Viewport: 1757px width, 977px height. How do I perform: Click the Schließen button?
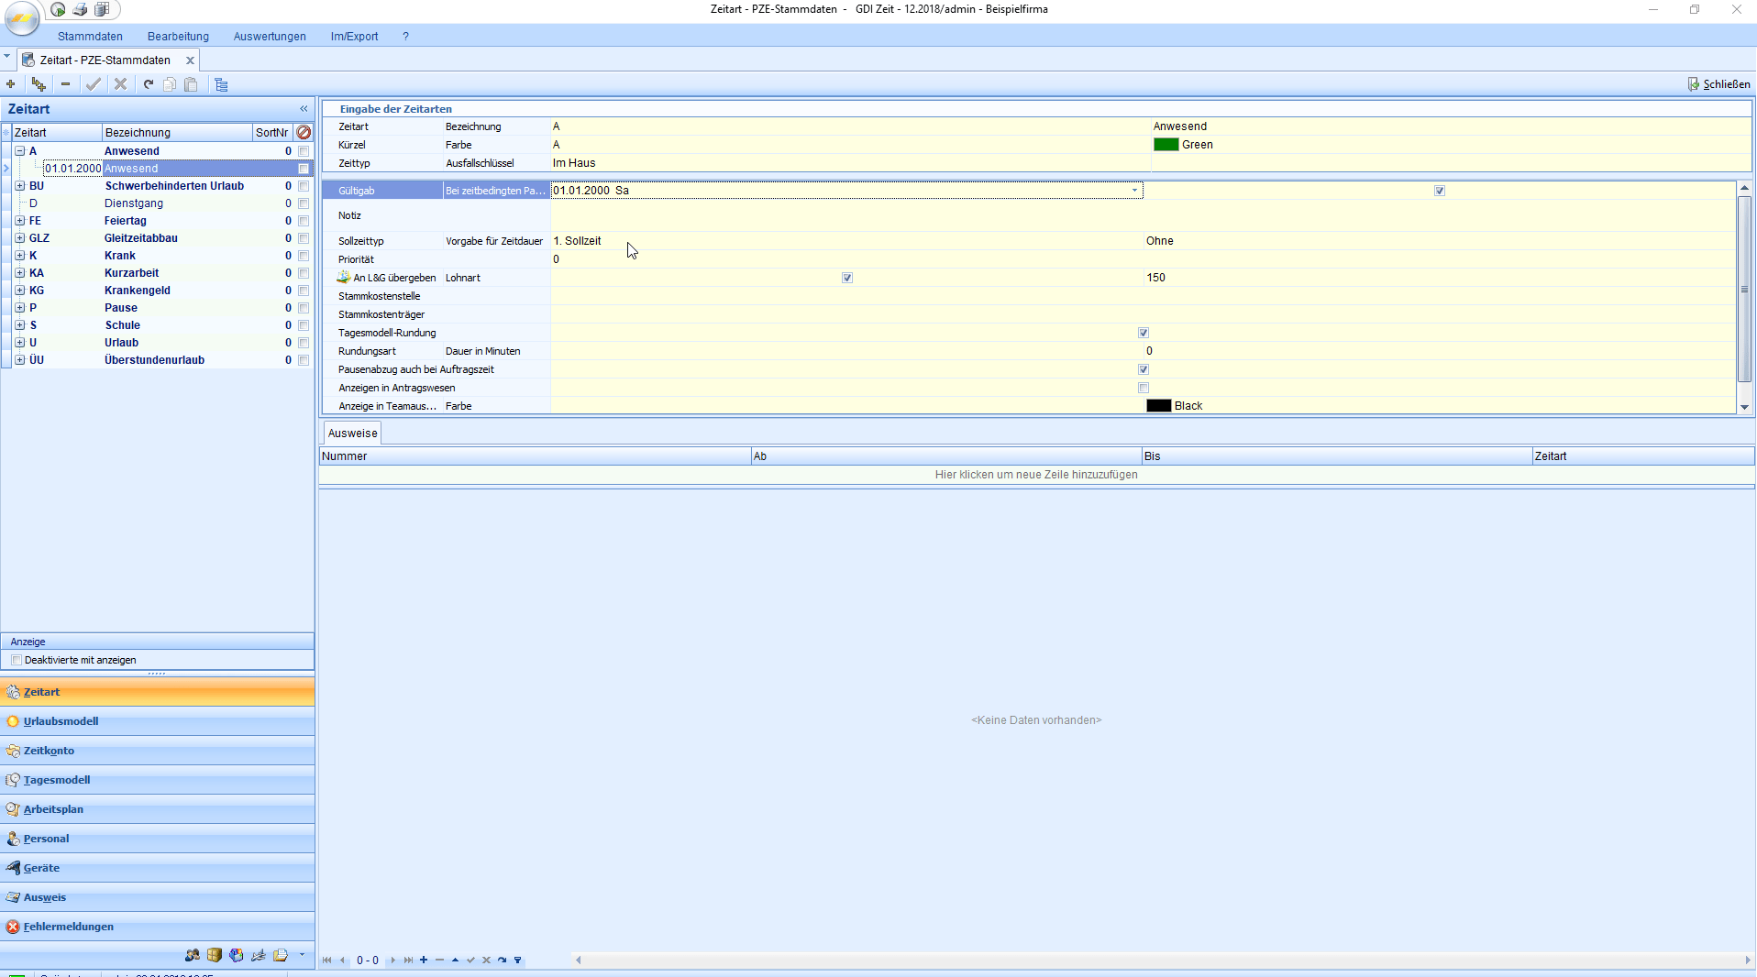click(1719, 84)
